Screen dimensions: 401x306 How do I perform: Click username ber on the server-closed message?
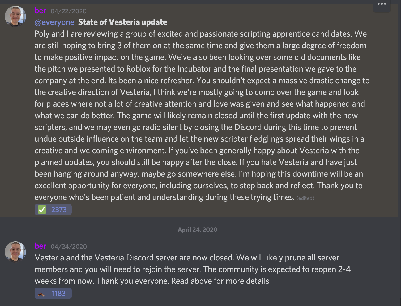pos(40,246)
